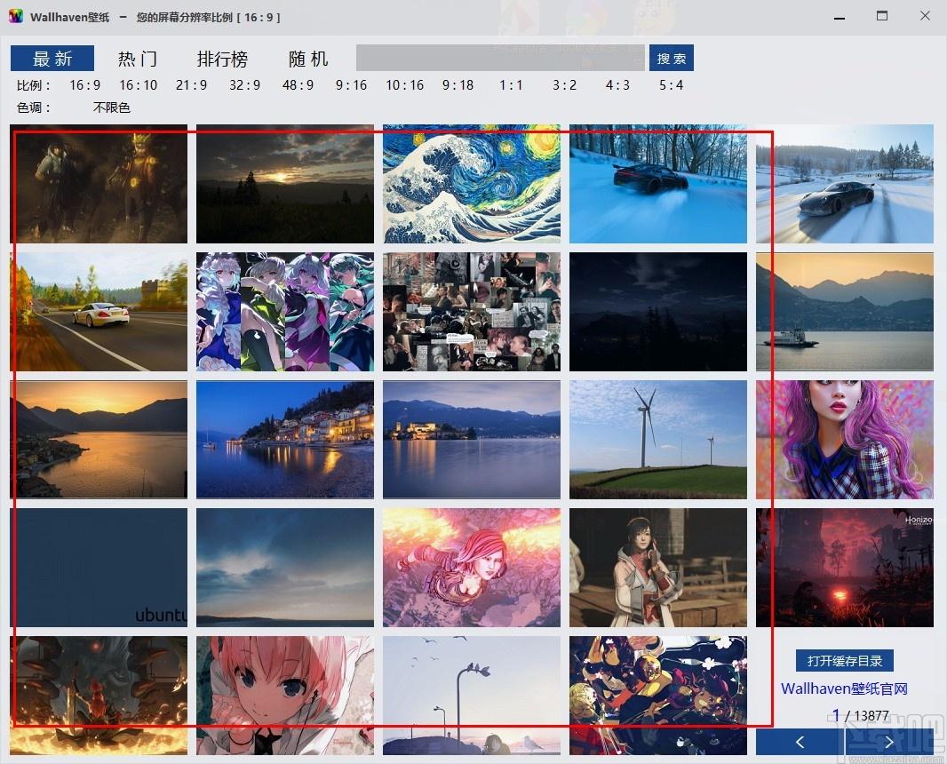
Task: Click the 打开缓存目录 button
Action: pos(845,661)
